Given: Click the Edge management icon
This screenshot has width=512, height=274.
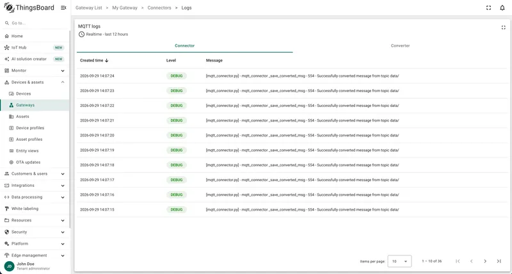Looking at the screenshot, I should [7, 255].
